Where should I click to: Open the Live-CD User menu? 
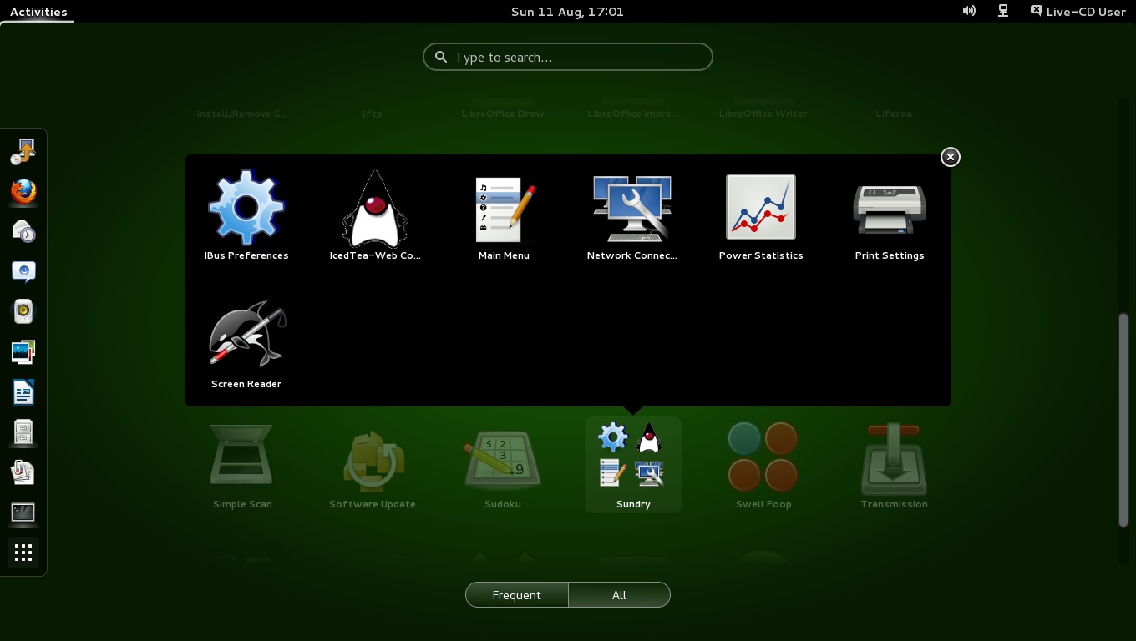click(1078, 11)
